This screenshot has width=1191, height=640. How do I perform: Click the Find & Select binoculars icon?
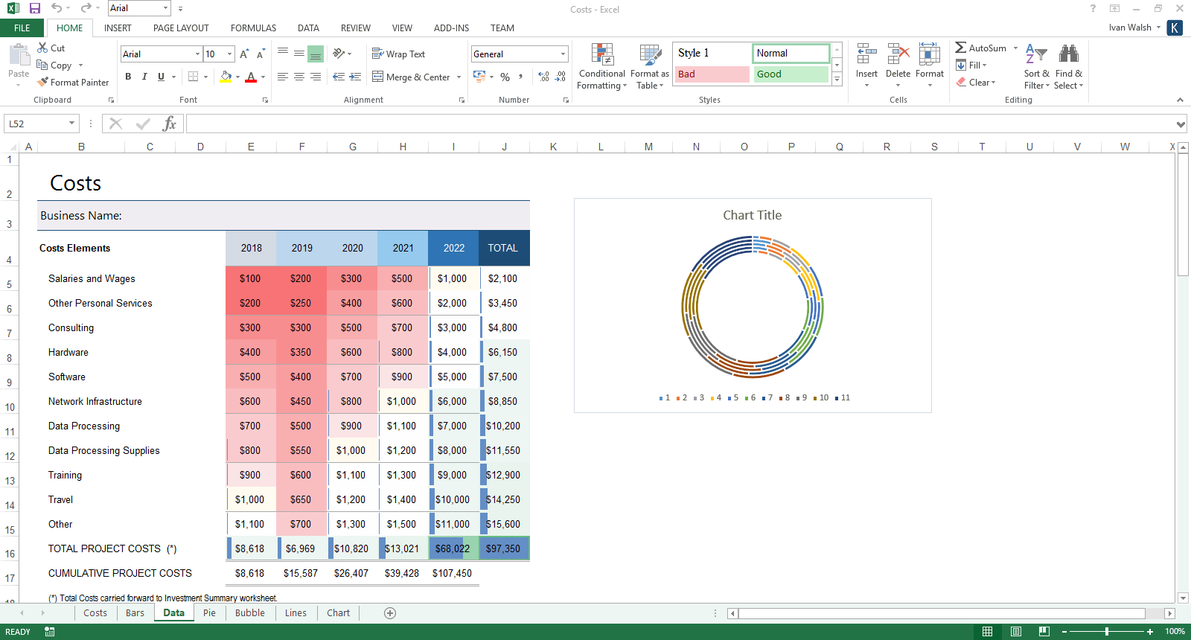tap(1069, 54)
